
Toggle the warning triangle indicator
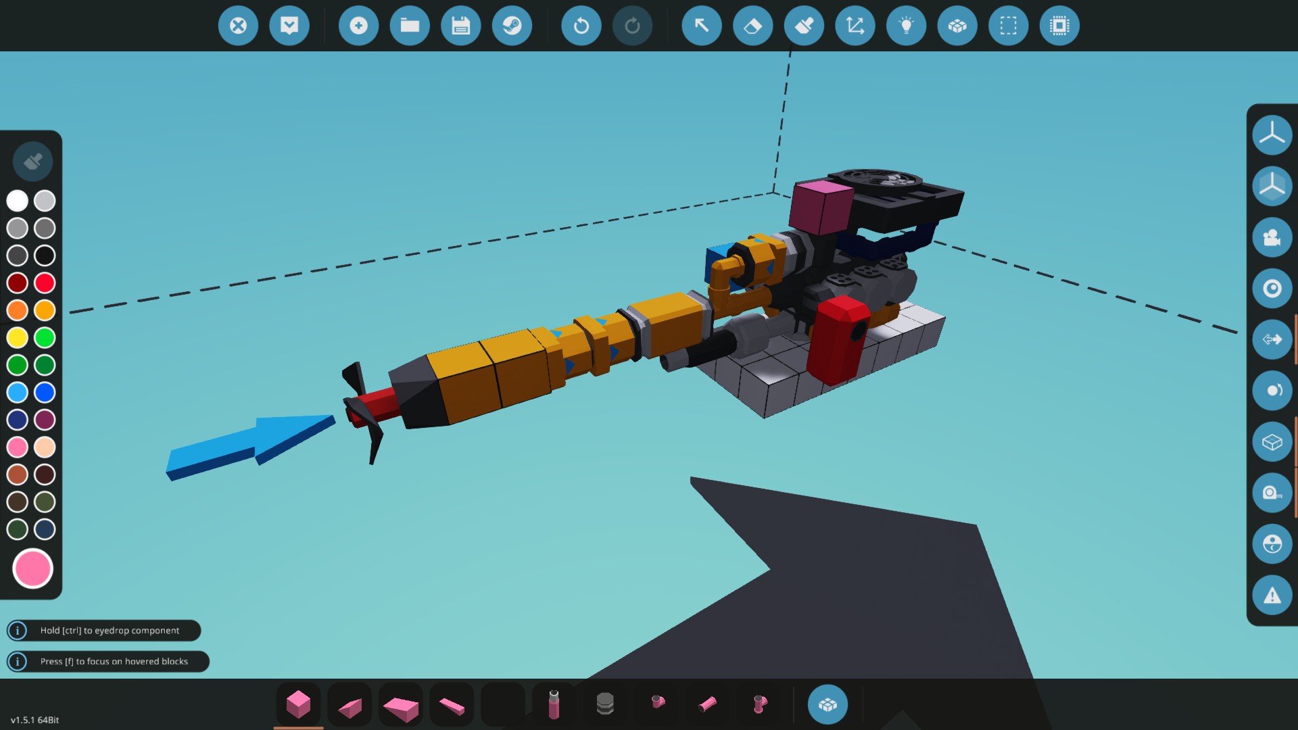(1272, 595)
